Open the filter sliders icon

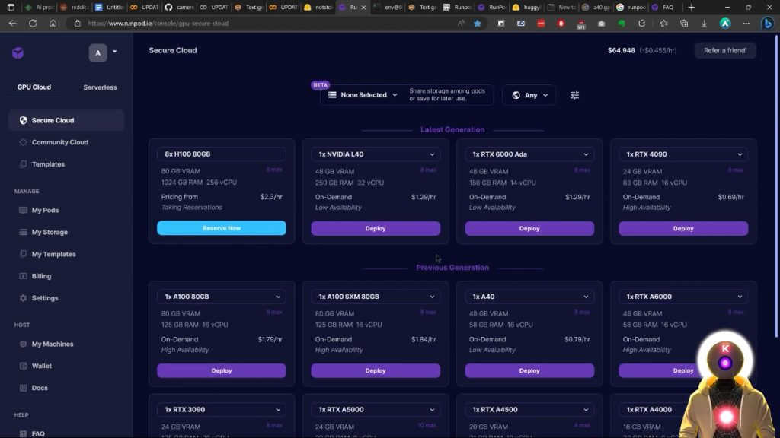[574, 95]
